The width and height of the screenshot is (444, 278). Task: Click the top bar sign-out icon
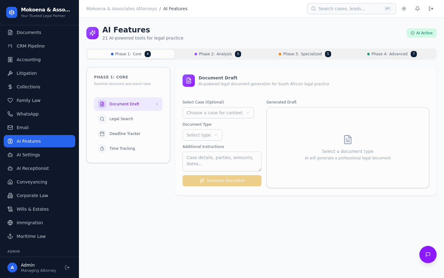431,9
